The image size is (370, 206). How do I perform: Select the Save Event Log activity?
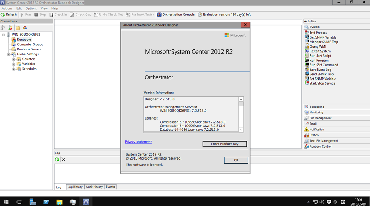click(318, 70)
